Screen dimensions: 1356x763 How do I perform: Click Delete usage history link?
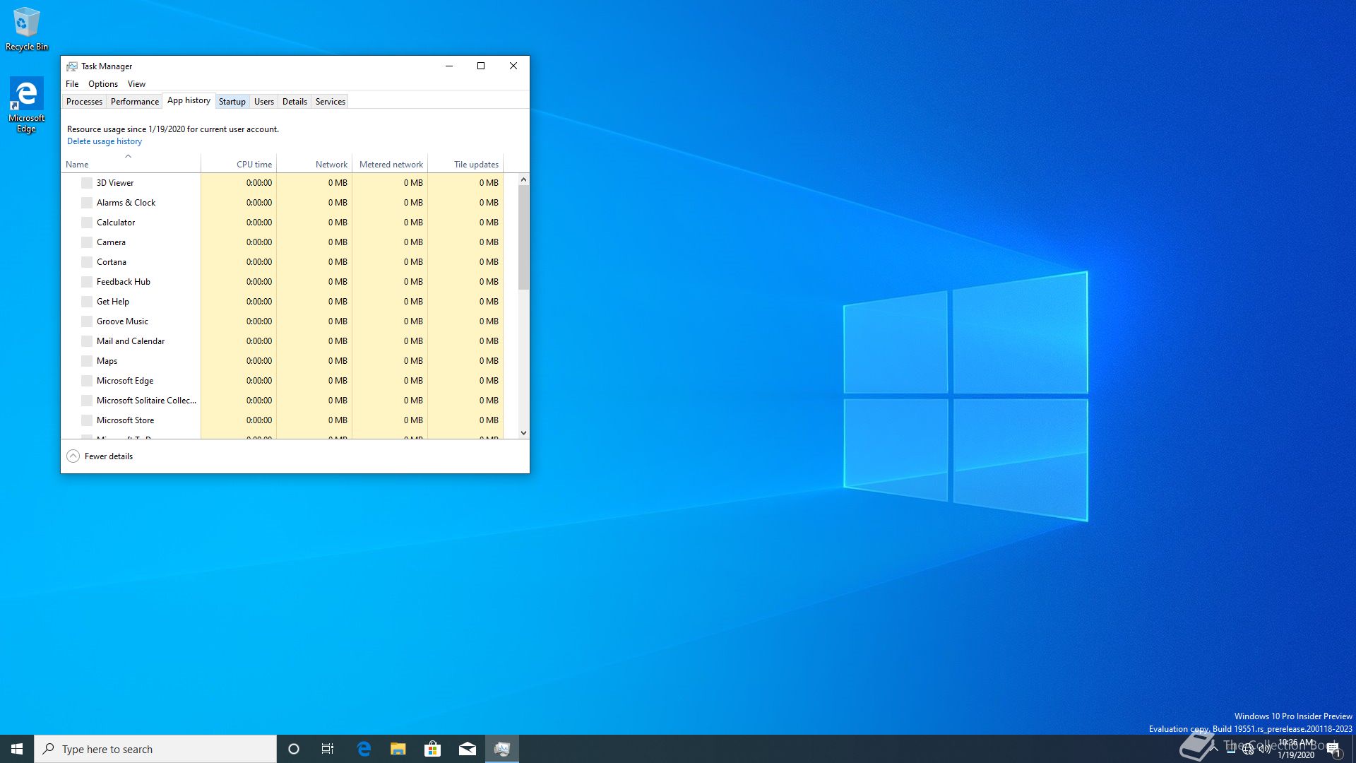[105, 141]
